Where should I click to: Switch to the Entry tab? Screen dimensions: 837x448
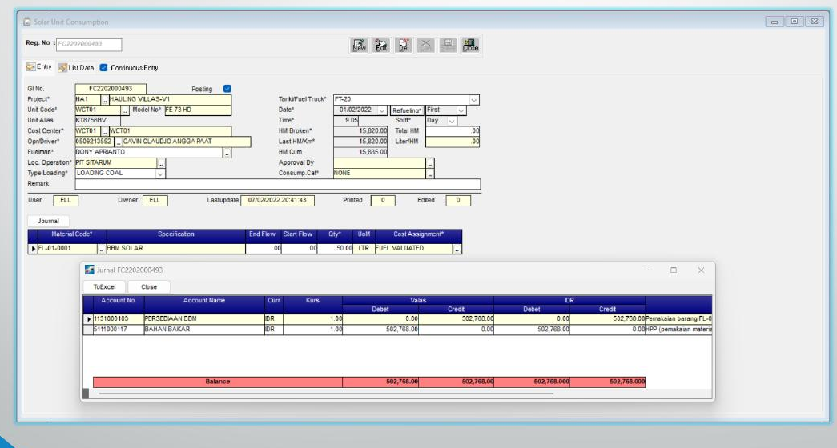[39, 67]
